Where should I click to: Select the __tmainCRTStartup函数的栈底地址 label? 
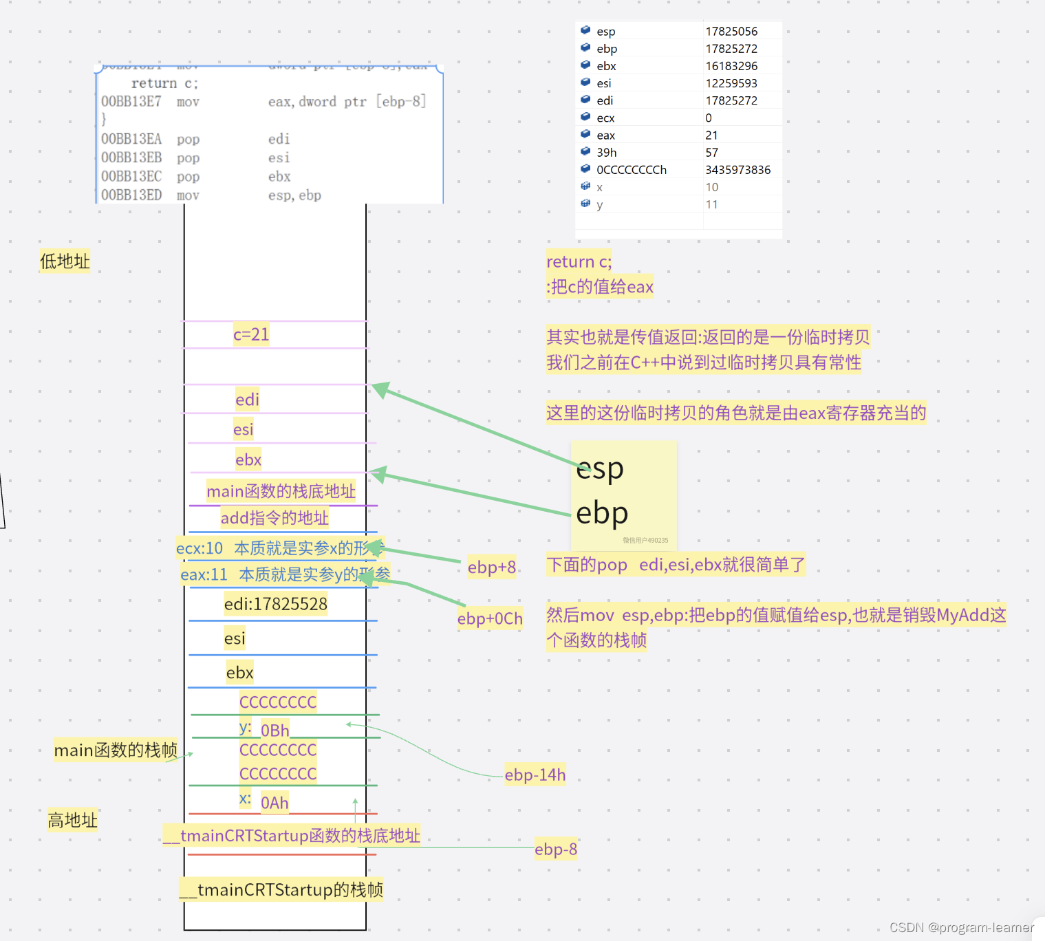tap(292, 836)
